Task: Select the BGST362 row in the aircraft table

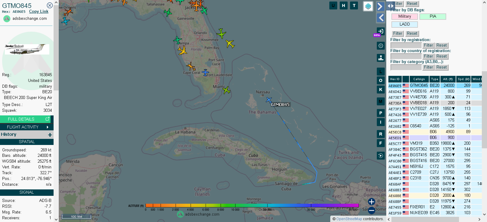Action: 435,149
